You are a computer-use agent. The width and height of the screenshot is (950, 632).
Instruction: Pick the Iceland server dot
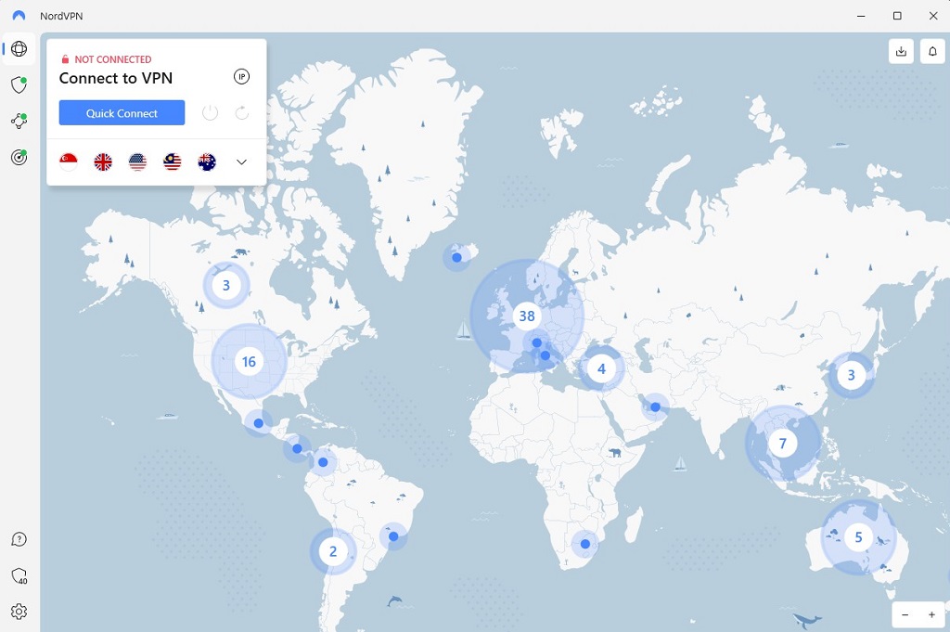456,257
